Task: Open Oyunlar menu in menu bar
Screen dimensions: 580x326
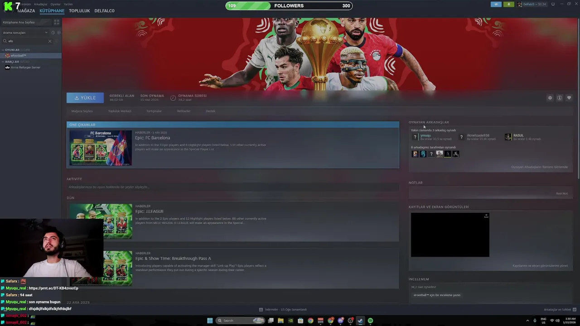Action: (55, 4)
